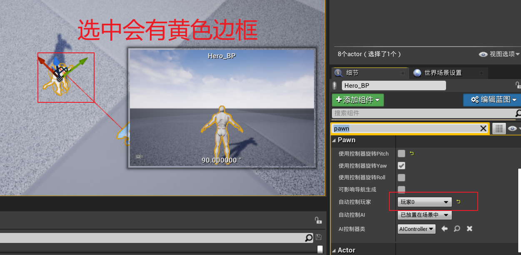Use selected asset arrow for AI控制器类
The height and width of the screenshot is (255, 521).
point(445,229)
